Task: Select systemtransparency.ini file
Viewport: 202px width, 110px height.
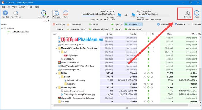Action: pyautogui.click(x=74, y=91)
